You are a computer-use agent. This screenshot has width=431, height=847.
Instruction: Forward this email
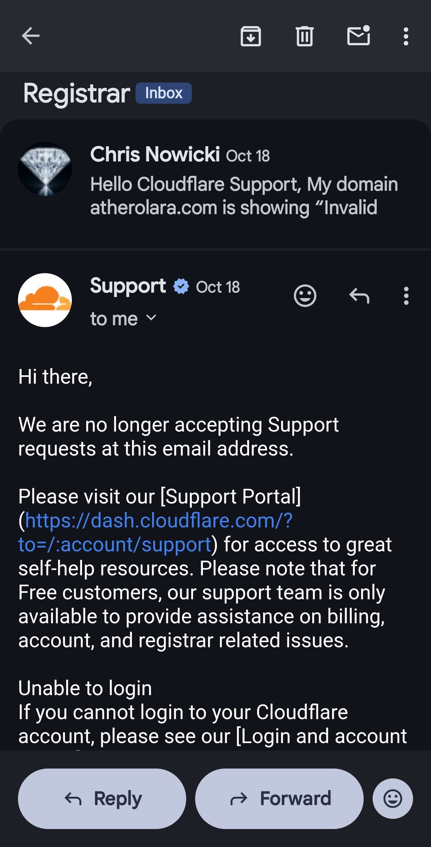pos(279,798)
